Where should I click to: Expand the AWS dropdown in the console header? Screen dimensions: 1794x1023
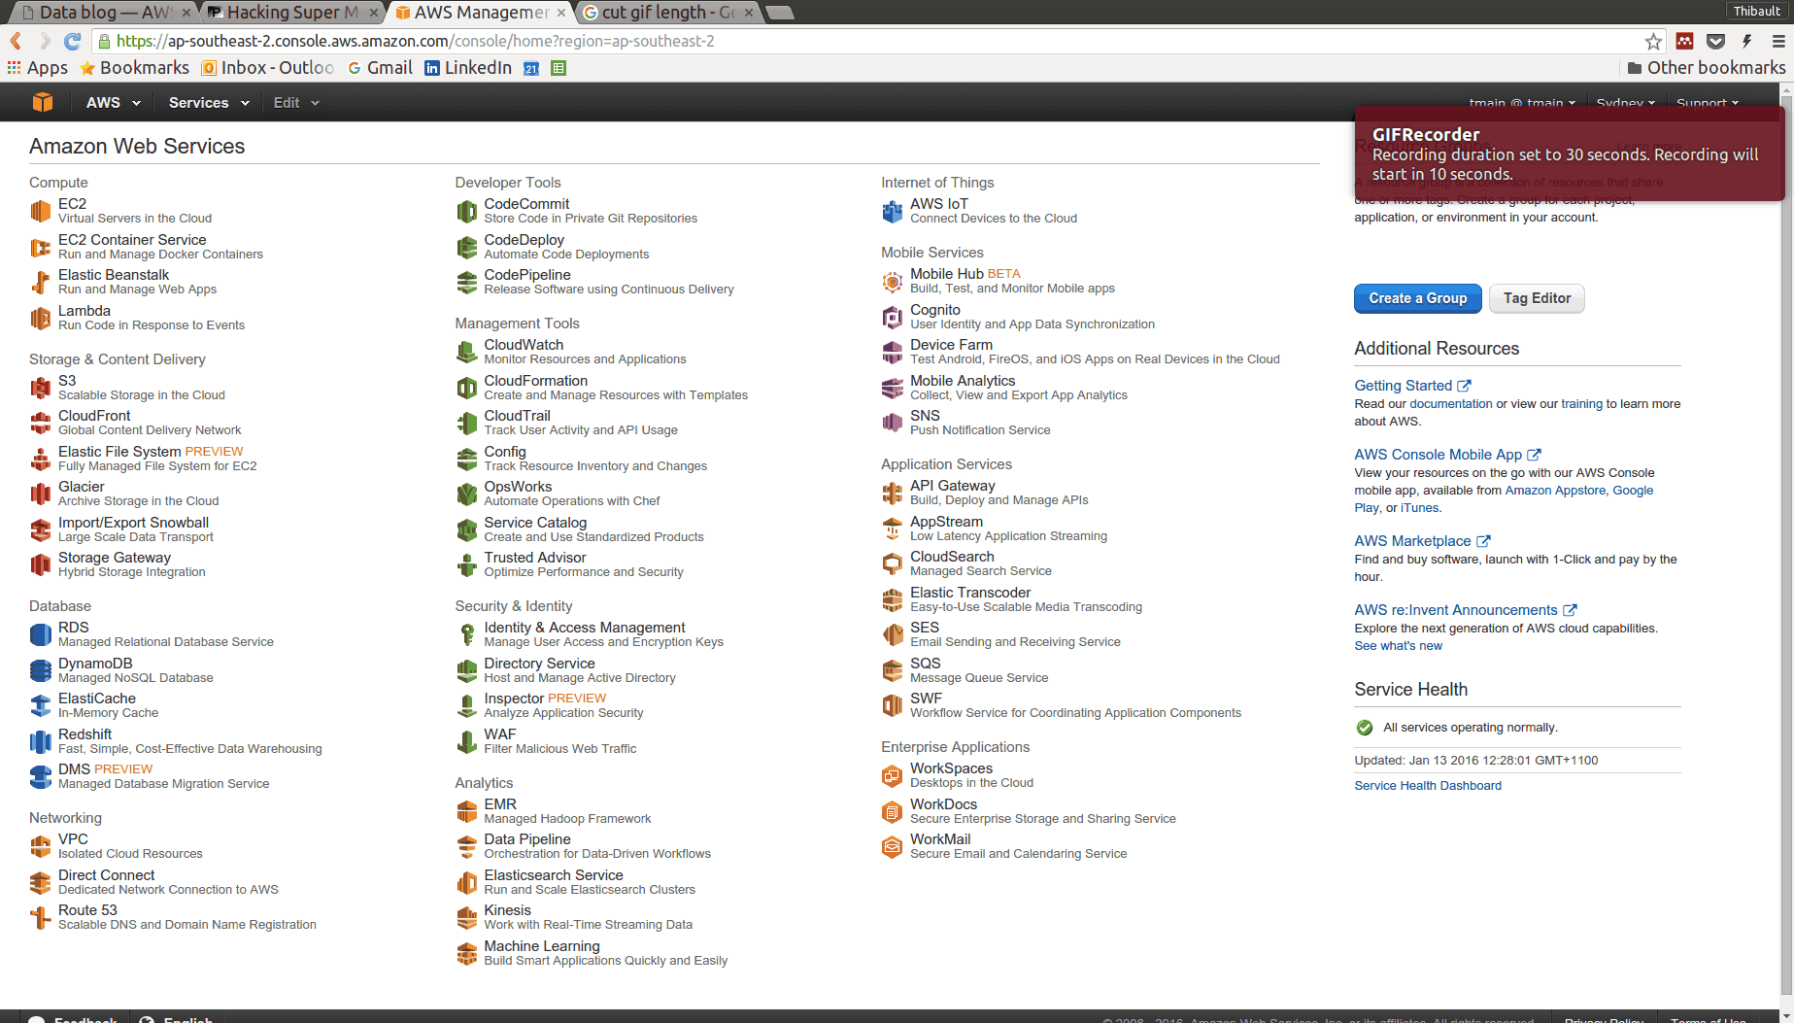coord(113,102)
